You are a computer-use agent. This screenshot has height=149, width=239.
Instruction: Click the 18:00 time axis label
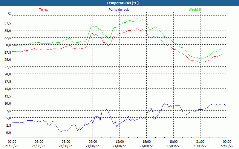tap(173, 142)
